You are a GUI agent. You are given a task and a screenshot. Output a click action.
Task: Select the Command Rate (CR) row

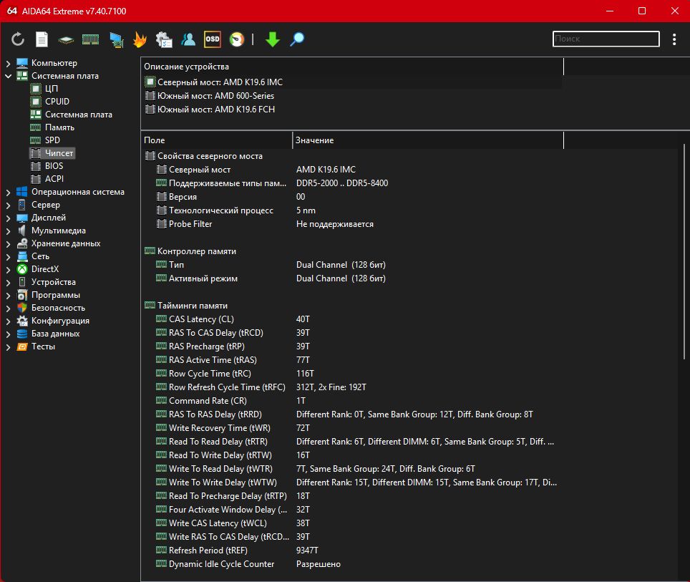pyautogui.click(x=352, y=401)
